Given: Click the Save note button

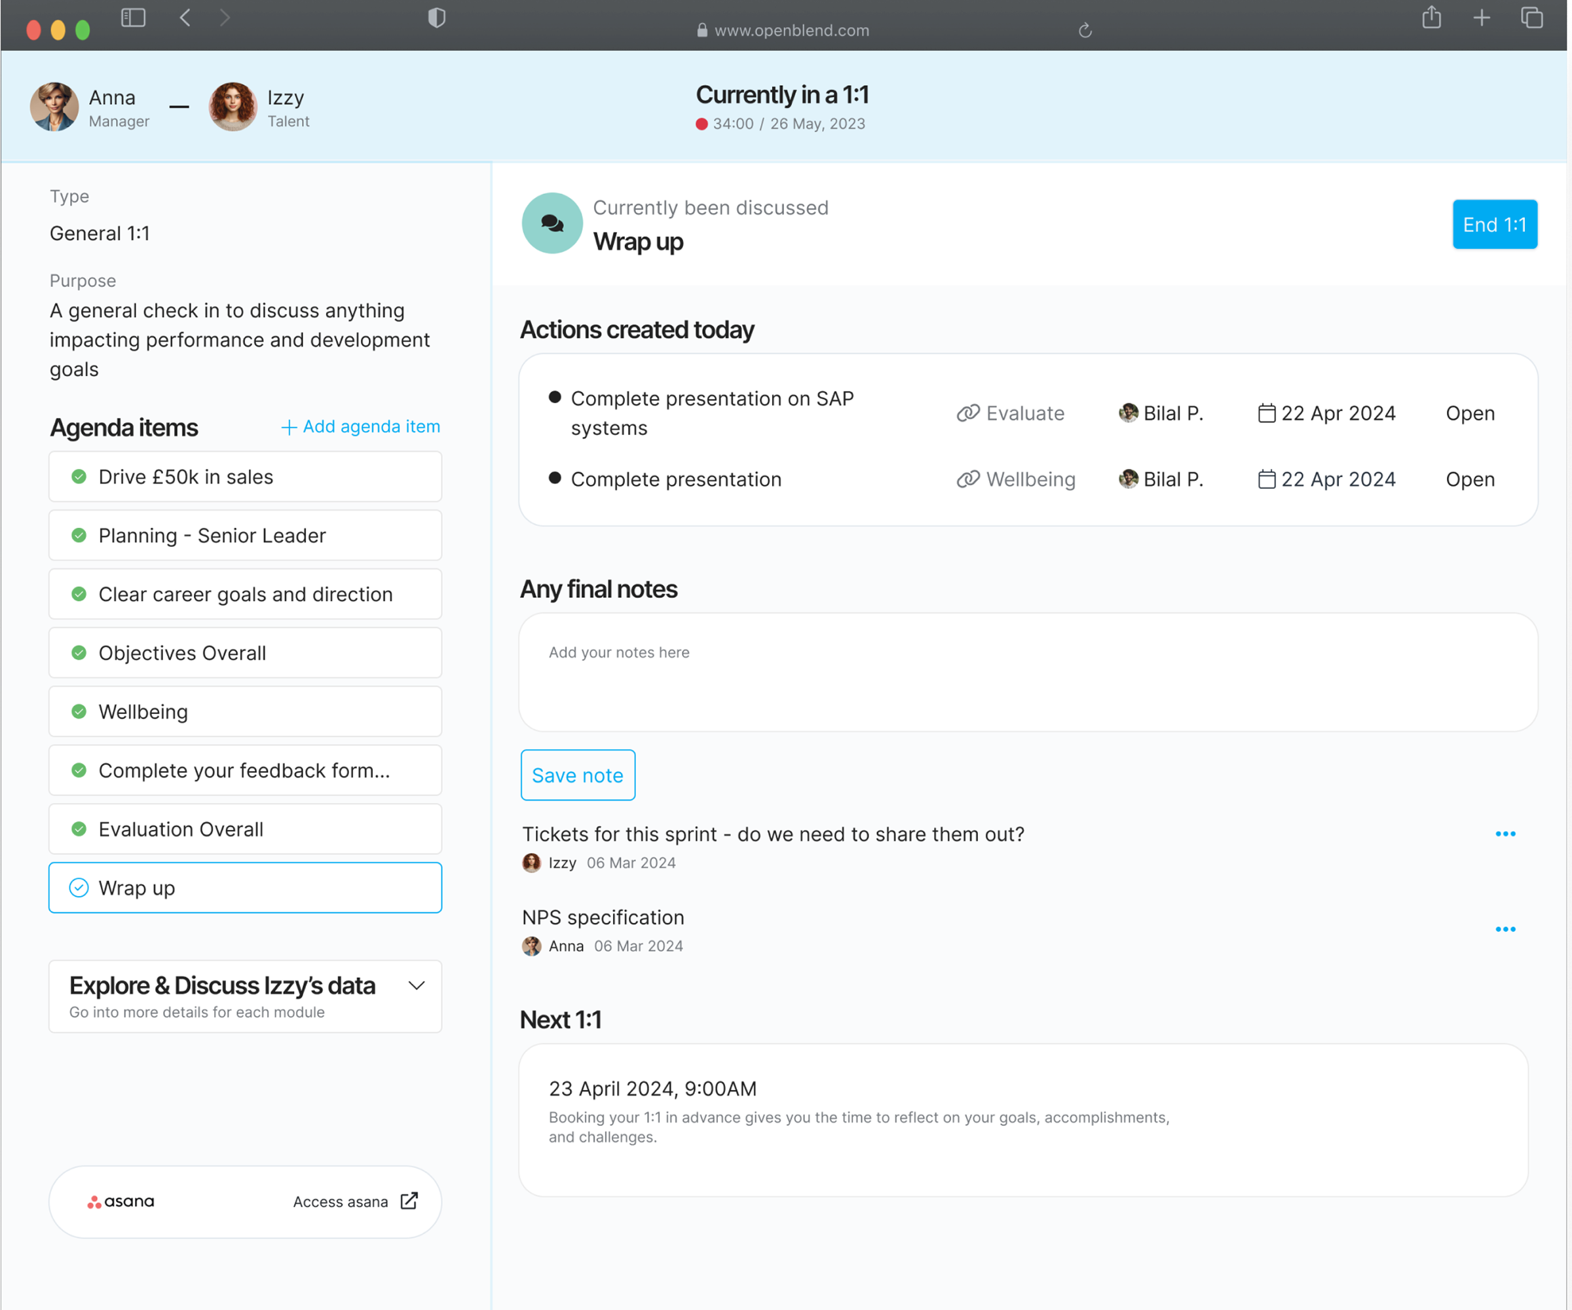Looking at the screenshot, I should pos(577,775).
